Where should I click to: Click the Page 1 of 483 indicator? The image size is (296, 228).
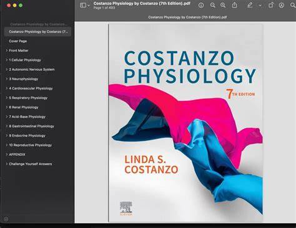(x=104, y=8)
